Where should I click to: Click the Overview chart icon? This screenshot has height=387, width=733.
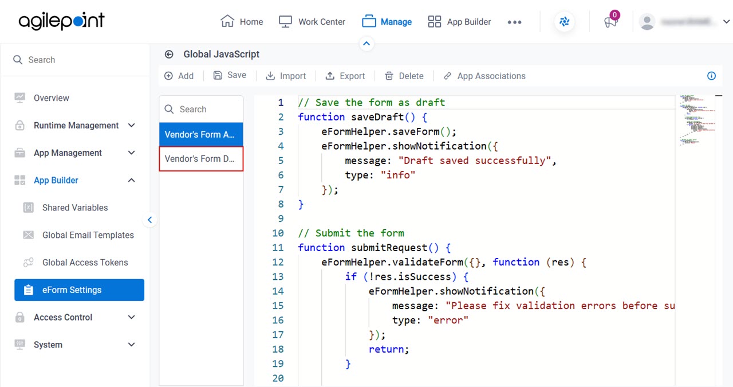(x=20, y=97)
